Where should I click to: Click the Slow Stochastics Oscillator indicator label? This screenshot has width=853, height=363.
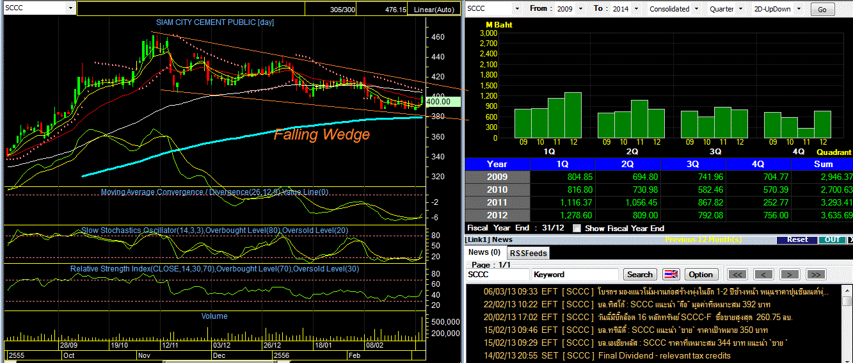click(x=215, y=230)
